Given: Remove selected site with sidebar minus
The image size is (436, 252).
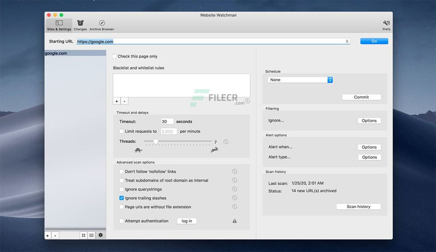Looking at the screenshot, I should 55,235.
